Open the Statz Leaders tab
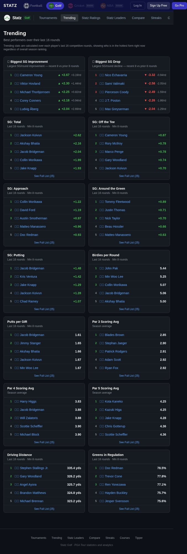Viewport: 187px width, 554px height. [x=116, y=18]
